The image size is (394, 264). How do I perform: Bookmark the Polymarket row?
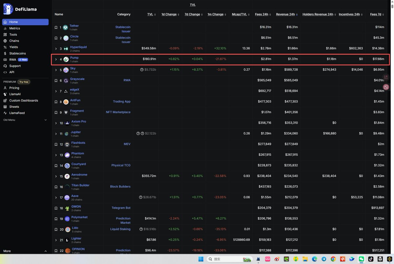pos(56,219)
